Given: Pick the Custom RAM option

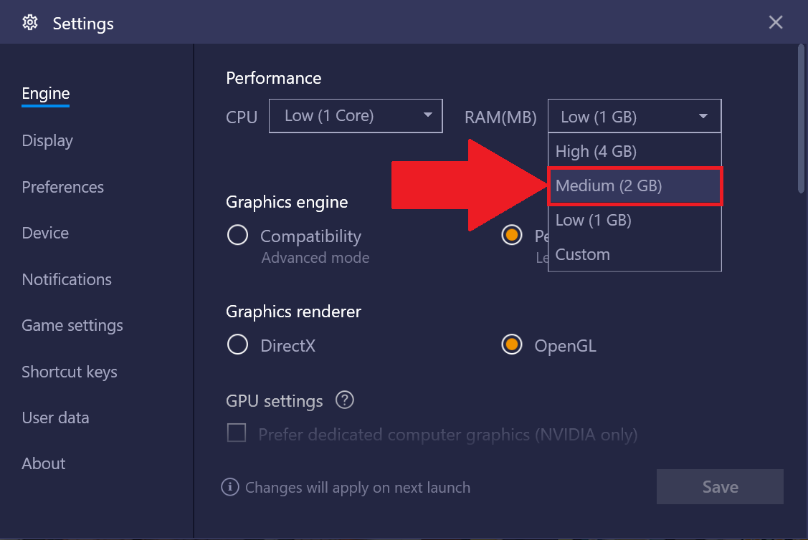Looking at the screenshot, I should (x=635, y=254).
